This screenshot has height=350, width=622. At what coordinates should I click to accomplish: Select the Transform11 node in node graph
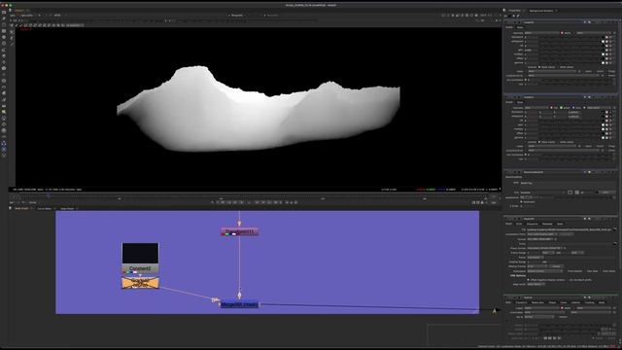[240, 231]
